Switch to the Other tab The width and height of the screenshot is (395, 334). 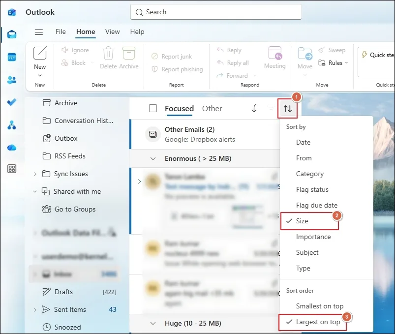pos(212,109)
